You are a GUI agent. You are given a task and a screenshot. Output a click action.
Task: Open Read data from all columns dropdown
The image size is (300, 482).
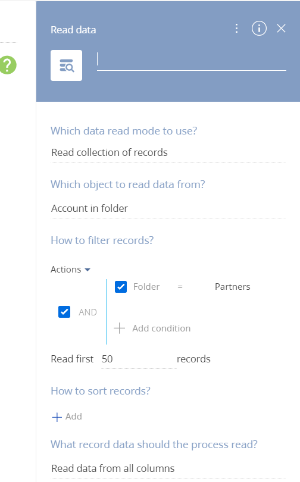[168, 468]
